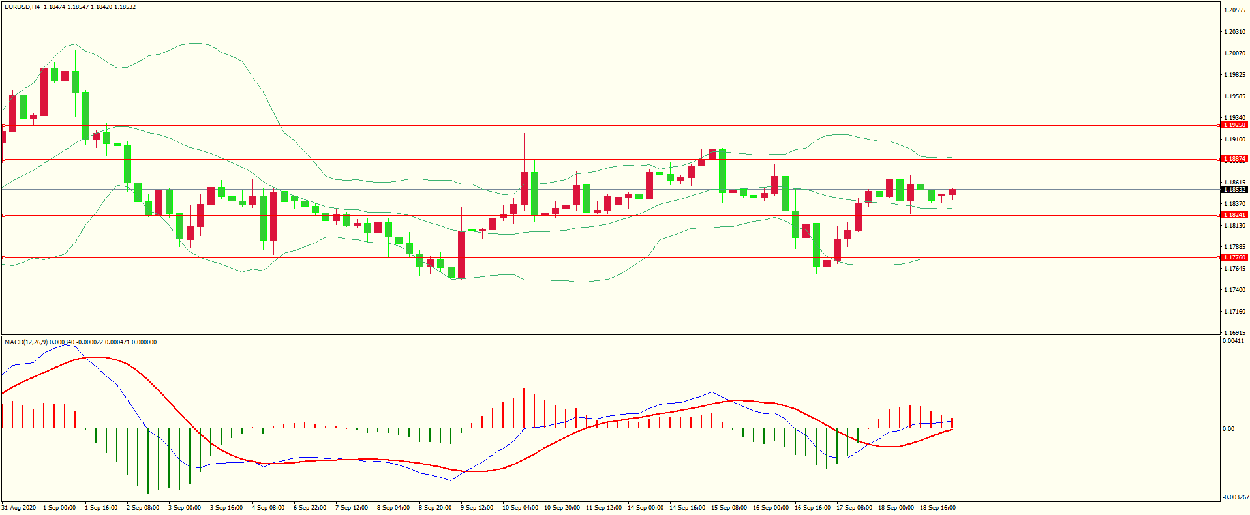Click the 16 Sep 00:00 time label
The height and width of the screenshot is (515, 1250).
pyautogui.click(x=770, y=508)
